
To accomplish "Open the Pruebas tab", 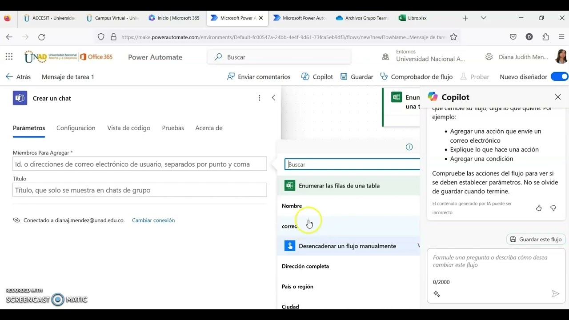I will pos(173,128).
